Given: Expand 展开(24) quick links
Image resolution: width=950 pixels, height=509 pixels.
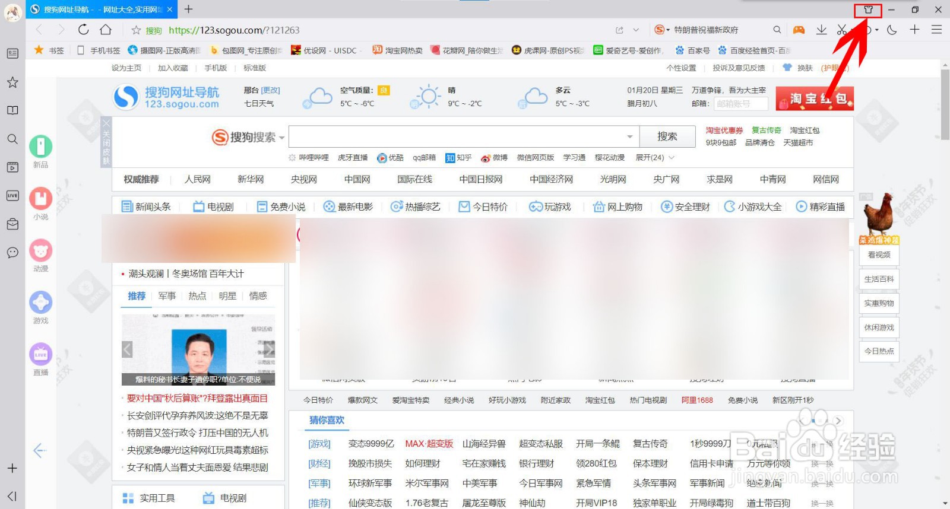Looking at the screenshot, I should 655,158.
